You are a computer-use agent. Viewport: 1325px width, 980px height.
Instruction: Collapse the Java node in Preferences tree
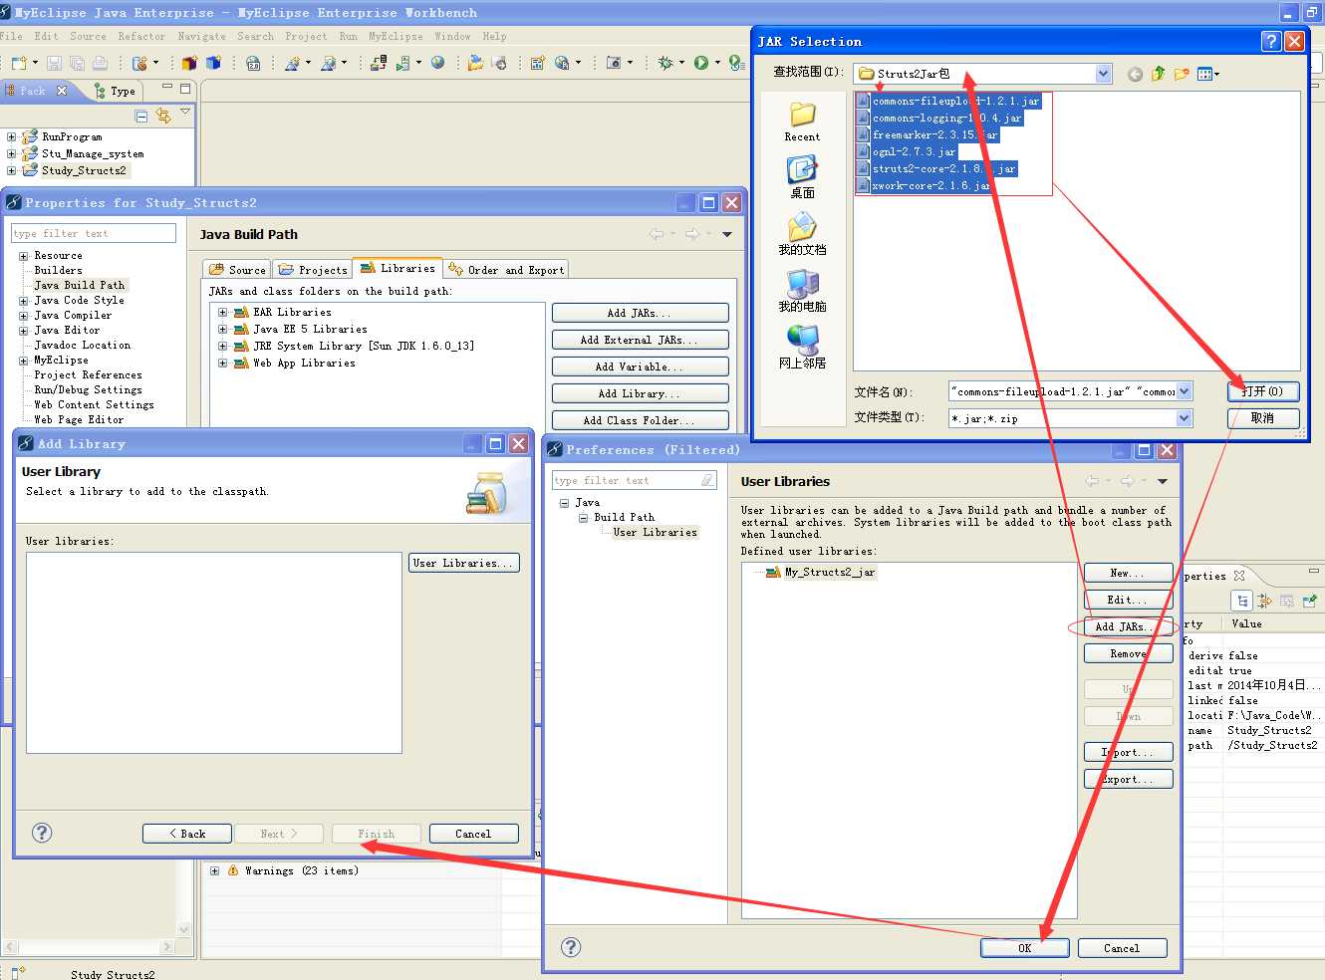pos(564,503)
